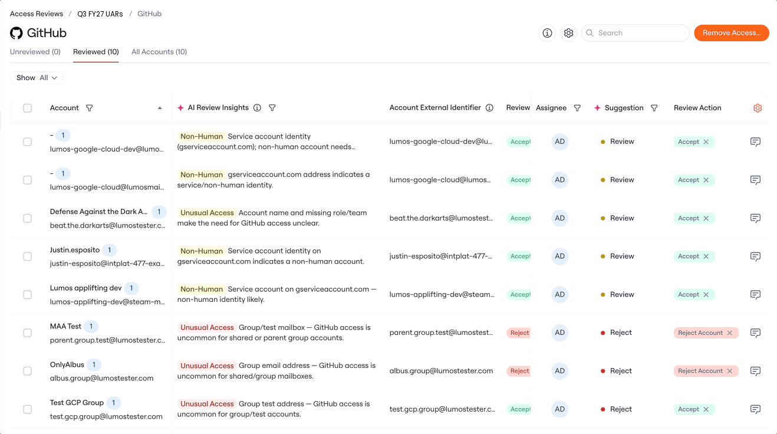Switch to the Unreviewed (0) tab
Screen dimensions: 777x434
click(x=35, y=52)
